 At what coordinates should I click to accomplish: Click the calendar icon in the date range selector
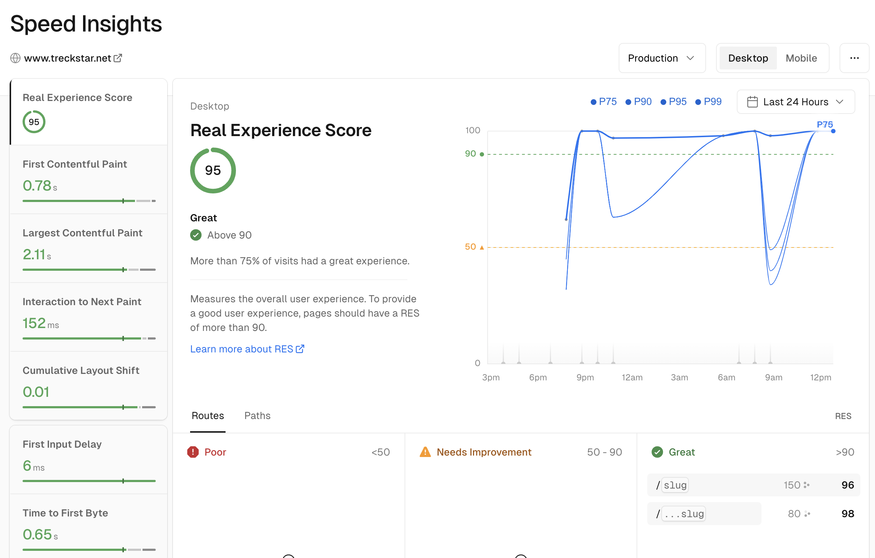[x=752, y=102]
